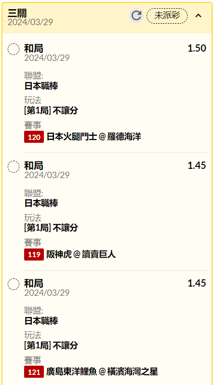Click the first 和局 selection title
Screen dimensions: 217x385
[34, 48]
